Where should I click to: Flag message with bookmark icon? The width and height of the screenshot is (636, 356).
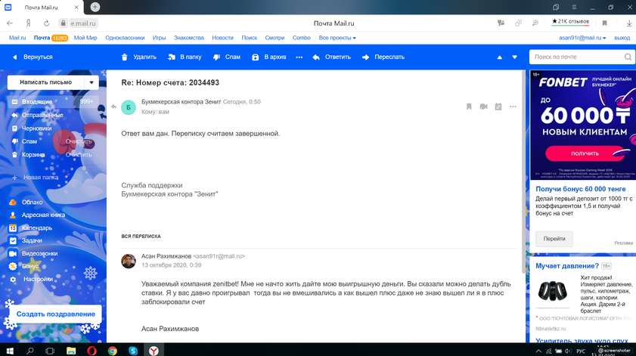pyautogui.click(x=469, y=107)
